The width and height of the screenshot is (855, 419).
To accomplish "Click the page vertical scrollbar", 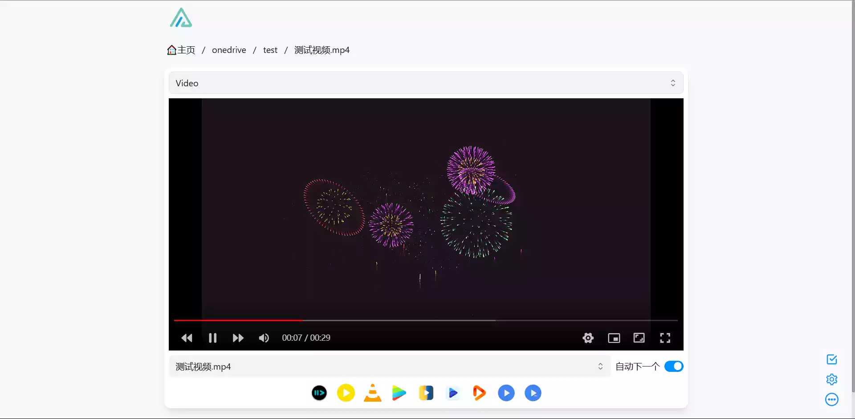I will 853,196.
